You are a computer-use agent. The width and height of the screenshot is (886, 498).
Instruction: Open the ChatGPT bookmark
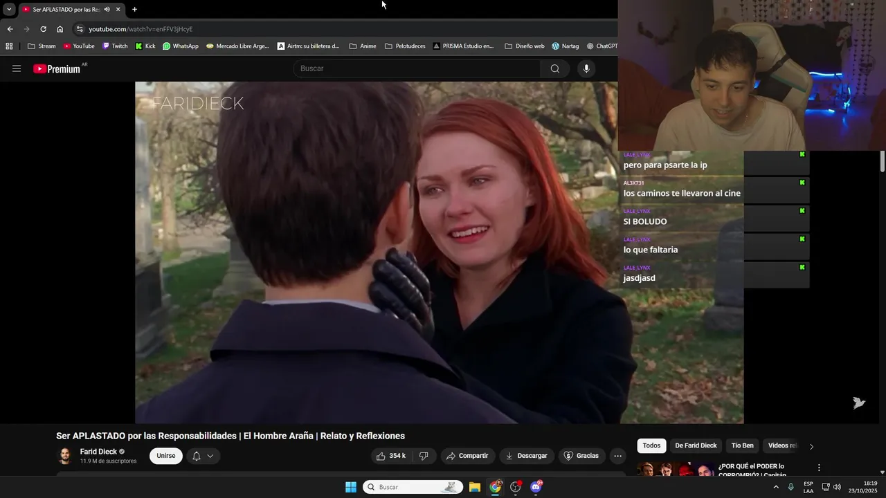pyautogui.click(x=602, y=46)
